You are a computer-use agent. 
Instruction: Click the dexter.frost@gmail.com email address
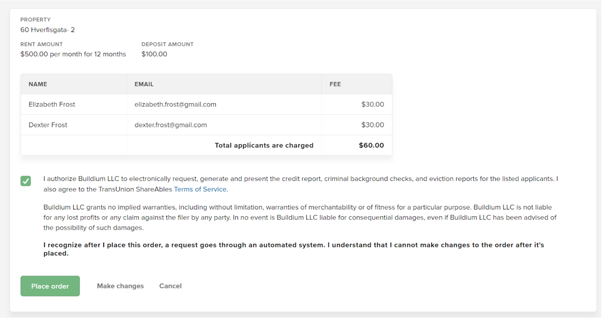click(171, 125)
